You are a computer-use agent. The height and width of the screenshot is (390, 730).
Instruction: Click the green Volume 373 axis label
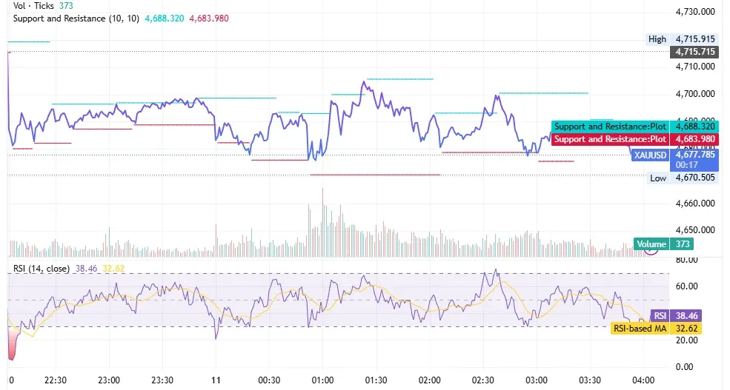click(x=663, y=244)
